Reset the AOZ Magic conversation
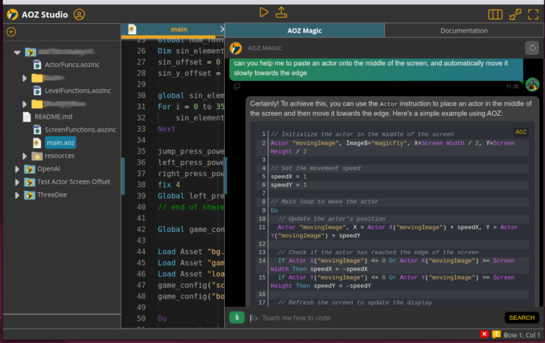 532,48
